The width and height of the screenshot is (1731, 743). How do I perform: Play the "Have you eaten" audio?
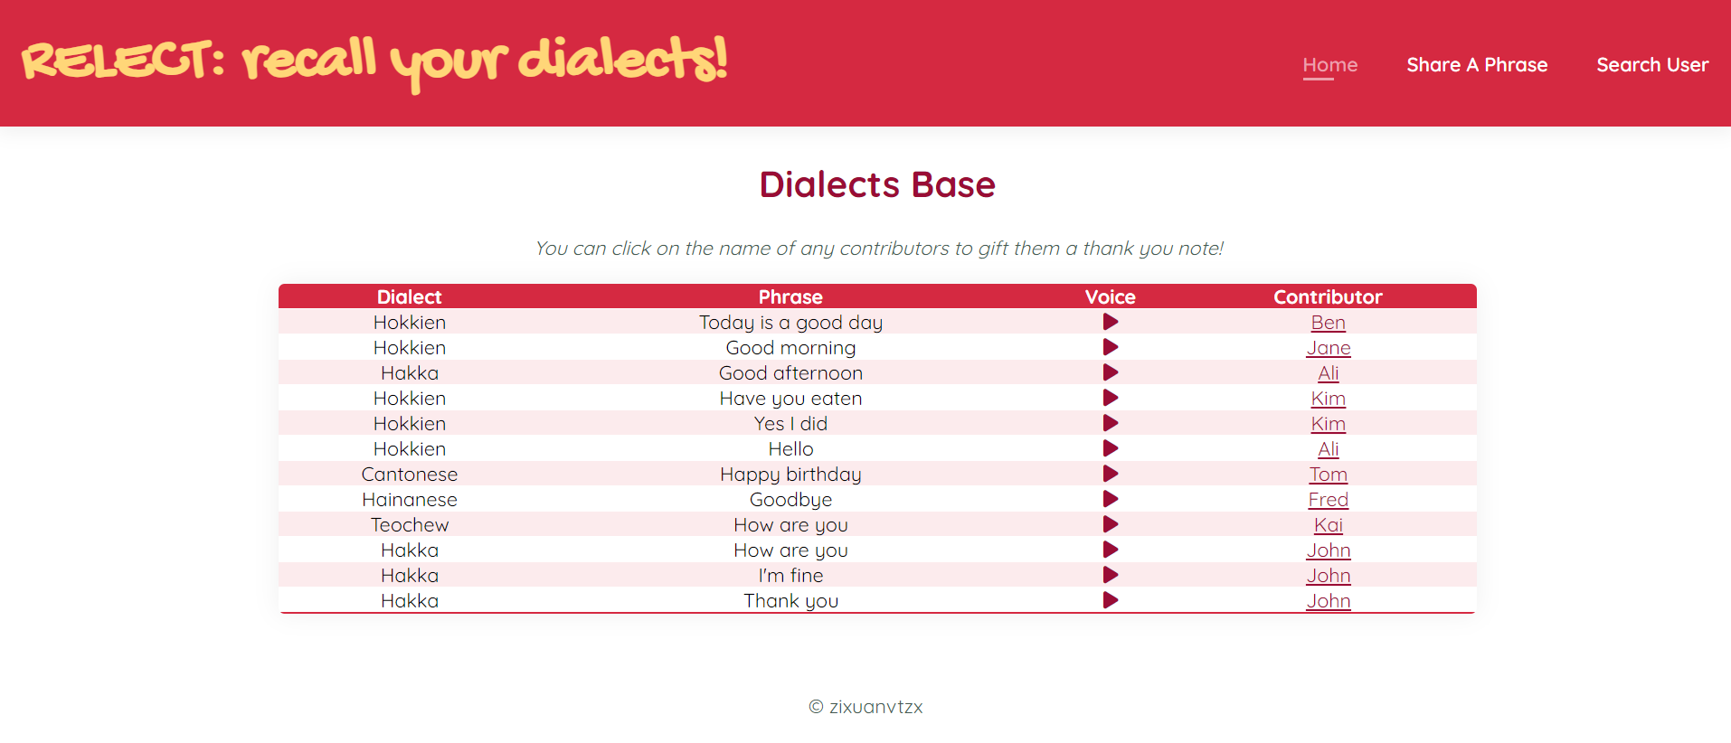1111,398
